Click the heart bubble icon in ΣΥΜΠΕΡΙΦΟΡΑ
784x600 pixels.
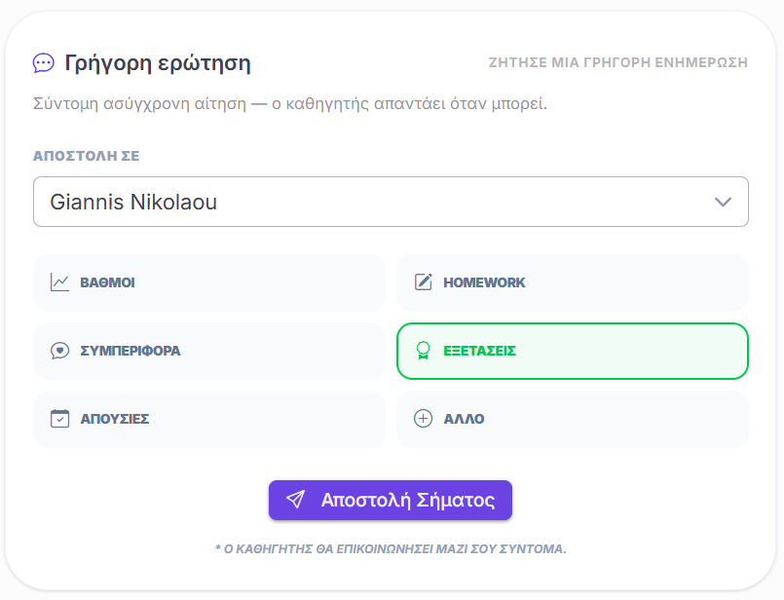tap(59, 351)
